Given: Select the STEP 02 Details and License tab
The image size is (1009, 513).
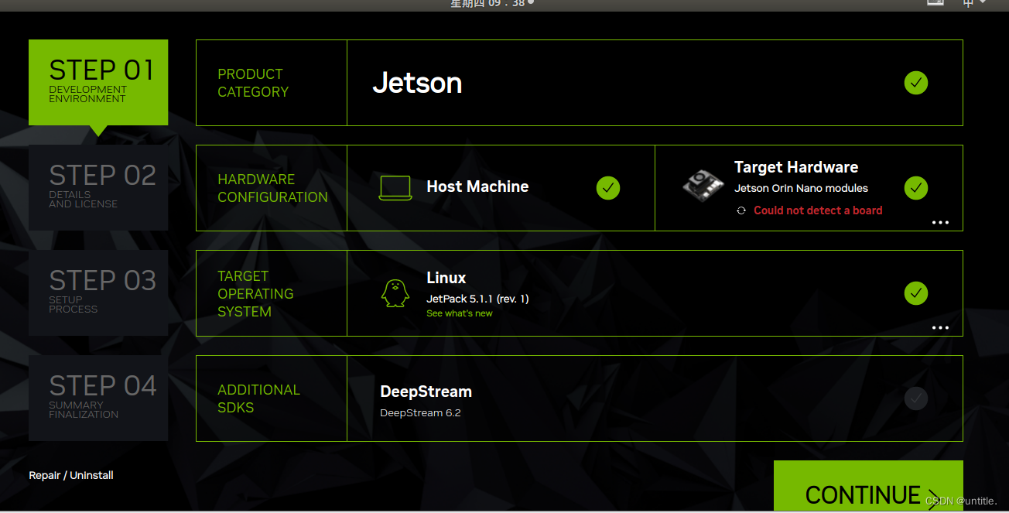Looking at the screenshot, I should 98,187.
